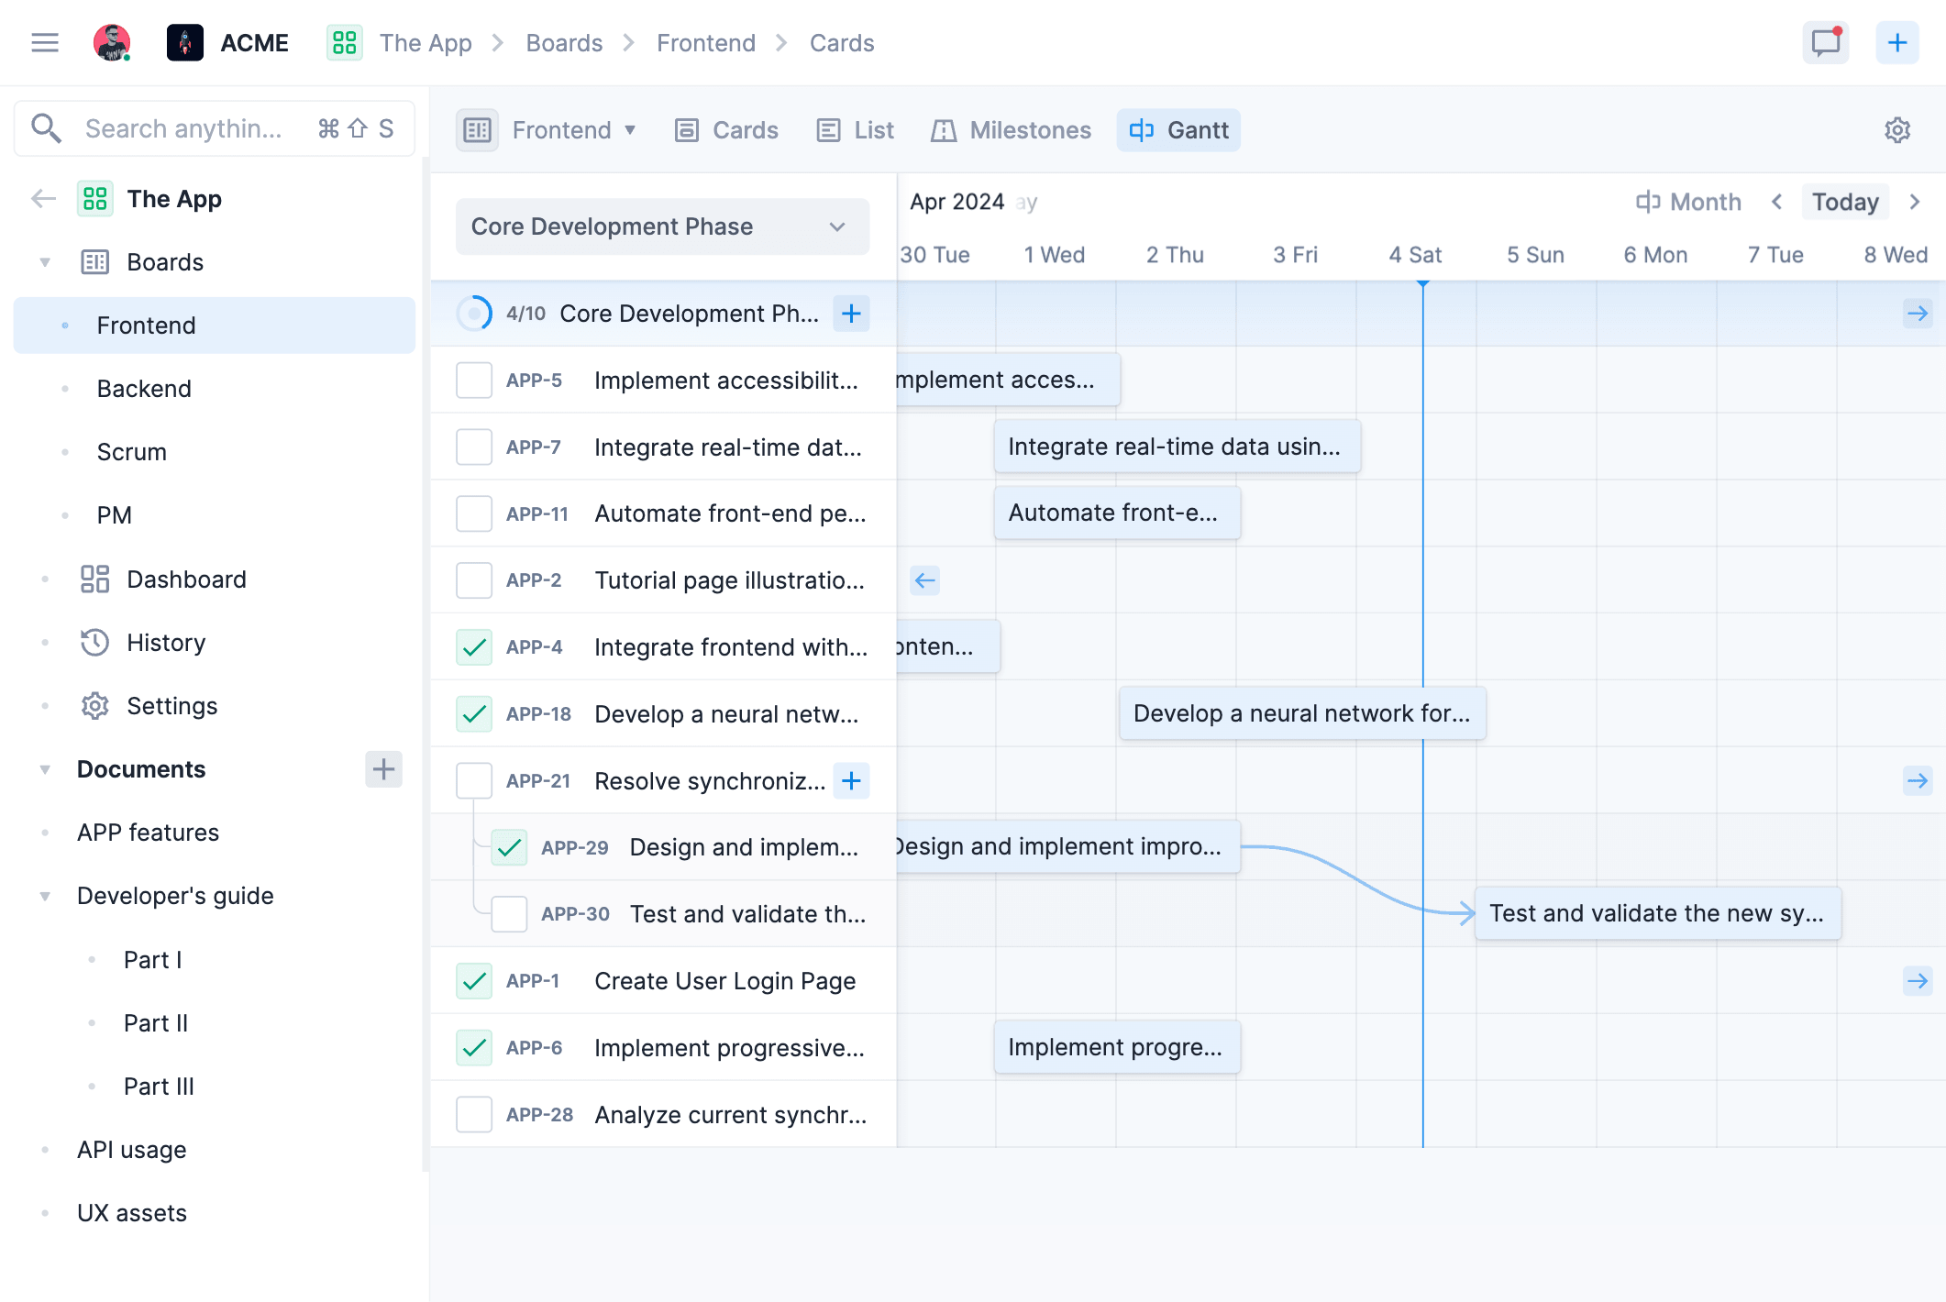Click the hamburger menu icon
Viewport: 1946px width, 1302px height.
coord(44,42)
